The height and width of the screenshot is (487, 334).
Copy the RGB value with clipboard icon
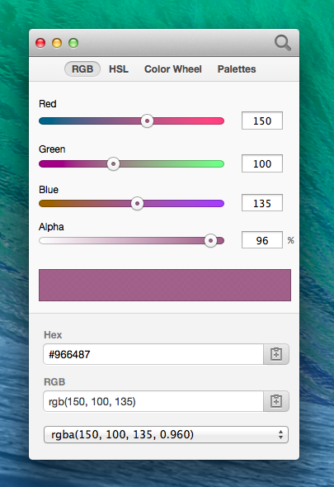coord(276,401)
